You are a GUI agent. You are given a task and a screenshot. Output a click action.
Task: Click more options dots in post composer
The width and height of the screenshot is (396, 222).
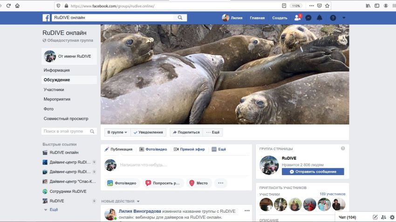coord(221,183)
